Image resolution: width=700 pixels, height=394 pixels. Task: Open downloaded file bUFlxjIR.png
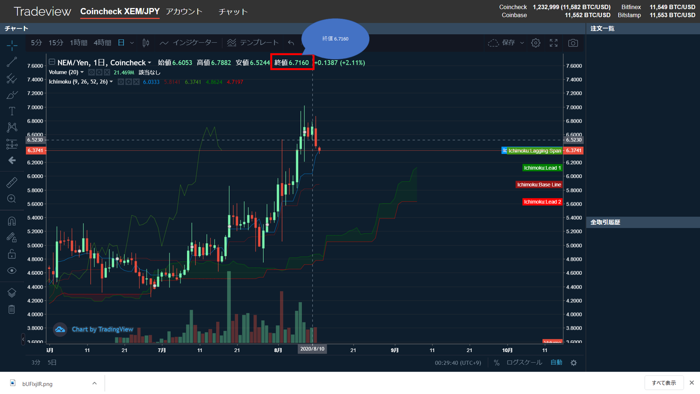(37, 384)
